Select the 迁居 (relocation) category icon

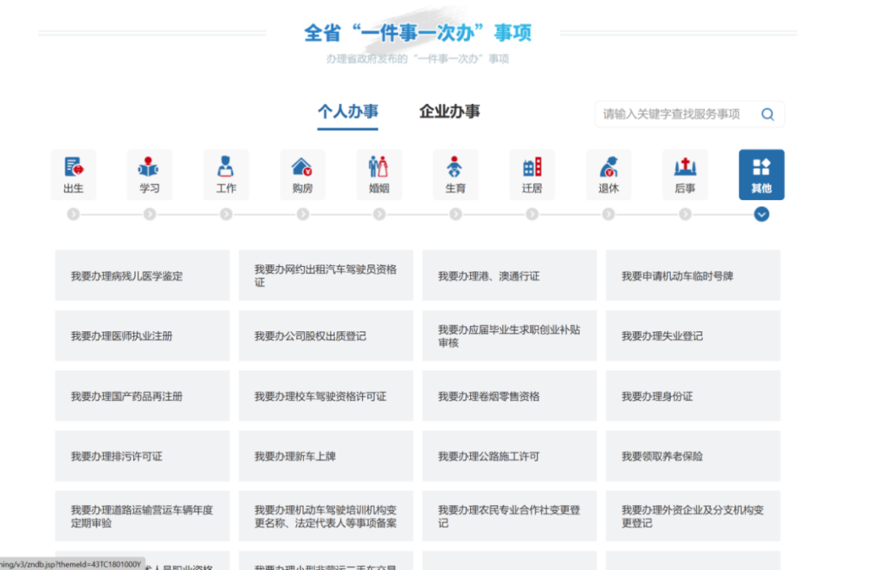click(531, 174)
